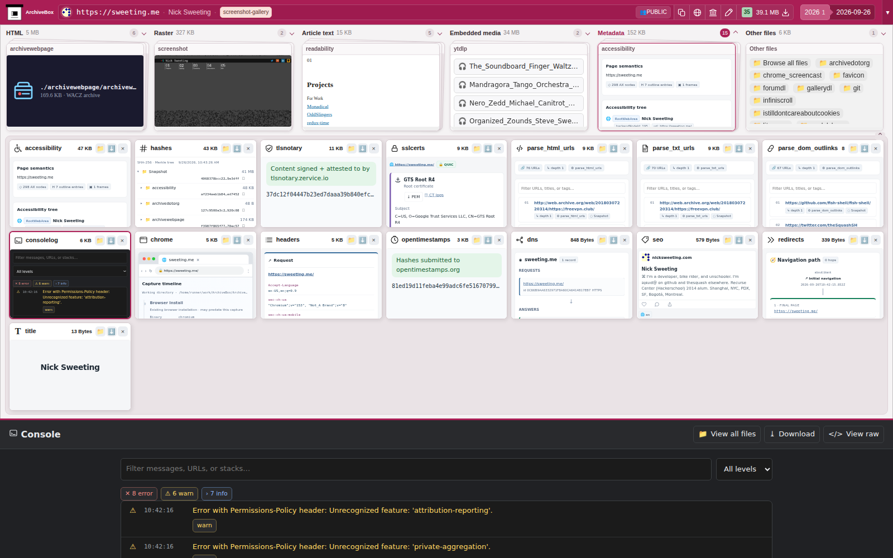Download the 39.1 MB snapshot via download icon
Screen dimensions: 893x558
[x=785, y=12]
